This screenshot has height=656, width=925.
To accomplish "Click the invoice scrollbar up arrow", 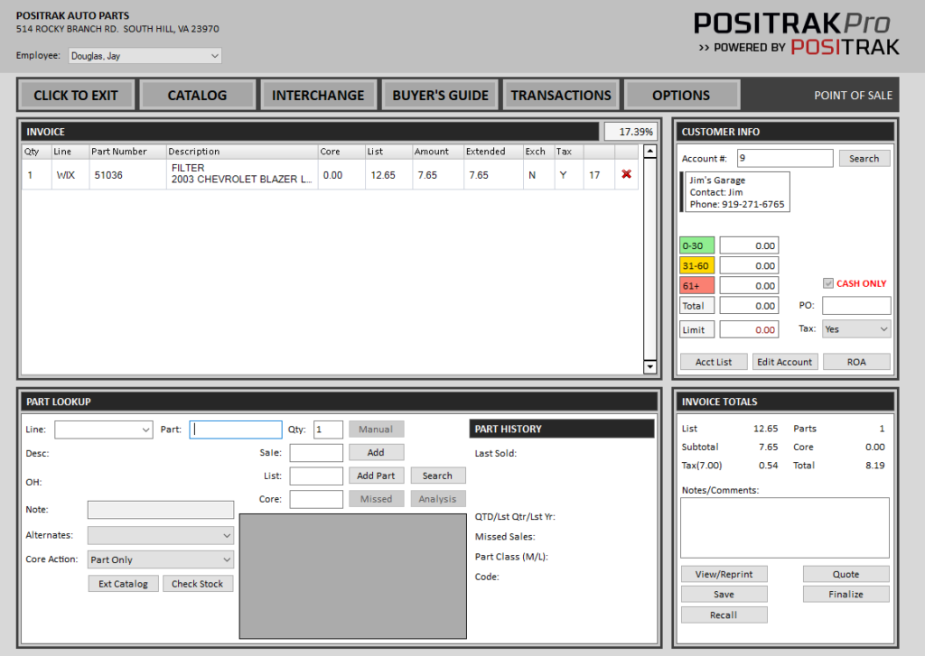I will pos(649,152).
